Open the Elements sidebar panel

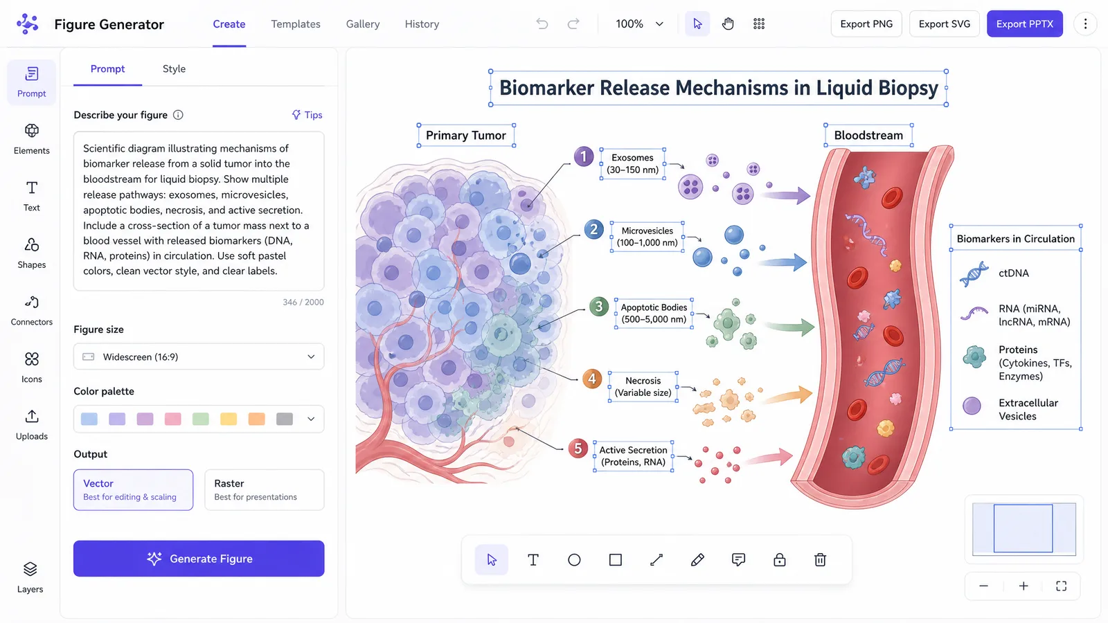[32, 139]
